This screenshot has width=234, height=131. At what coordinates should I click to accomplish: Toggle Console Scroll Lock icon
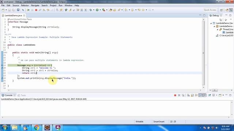[x=192, y=95]
